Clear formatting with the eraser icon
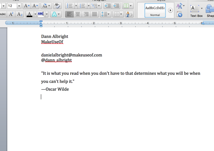This screenshot has height=151, width=214. (x=57, y=6)
